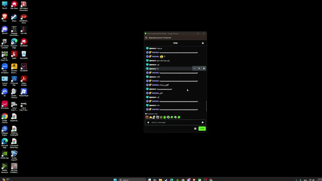
Task: Delete the hovered xjanaxx chat message
Action: [204, 68]
